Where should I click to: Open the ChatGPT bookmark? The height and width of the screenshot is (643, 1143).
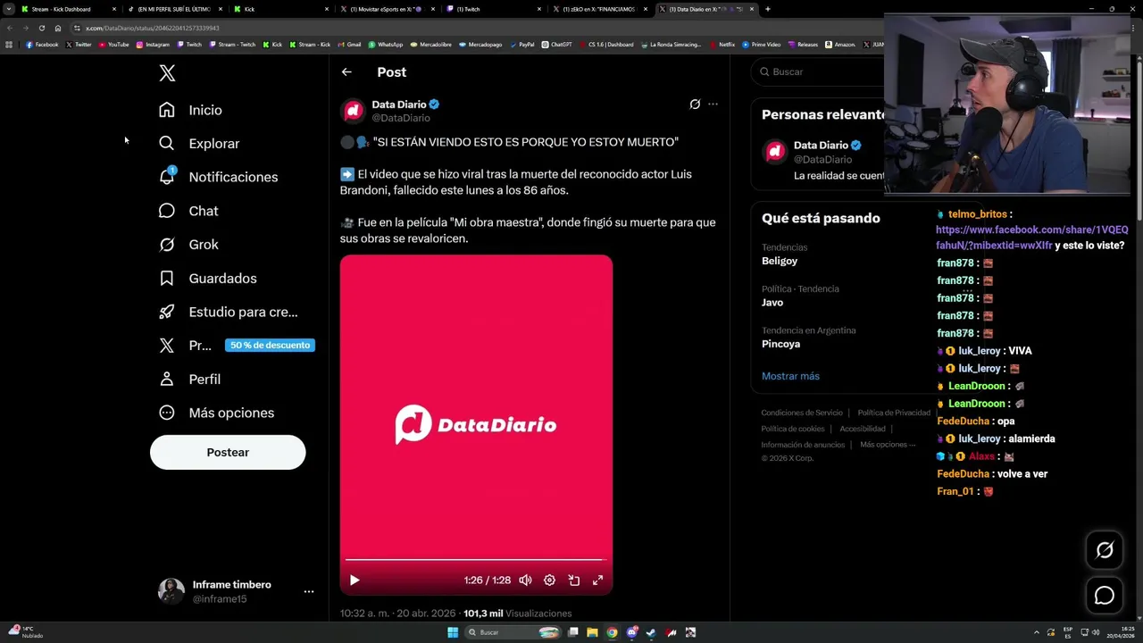tap(556, 45)
